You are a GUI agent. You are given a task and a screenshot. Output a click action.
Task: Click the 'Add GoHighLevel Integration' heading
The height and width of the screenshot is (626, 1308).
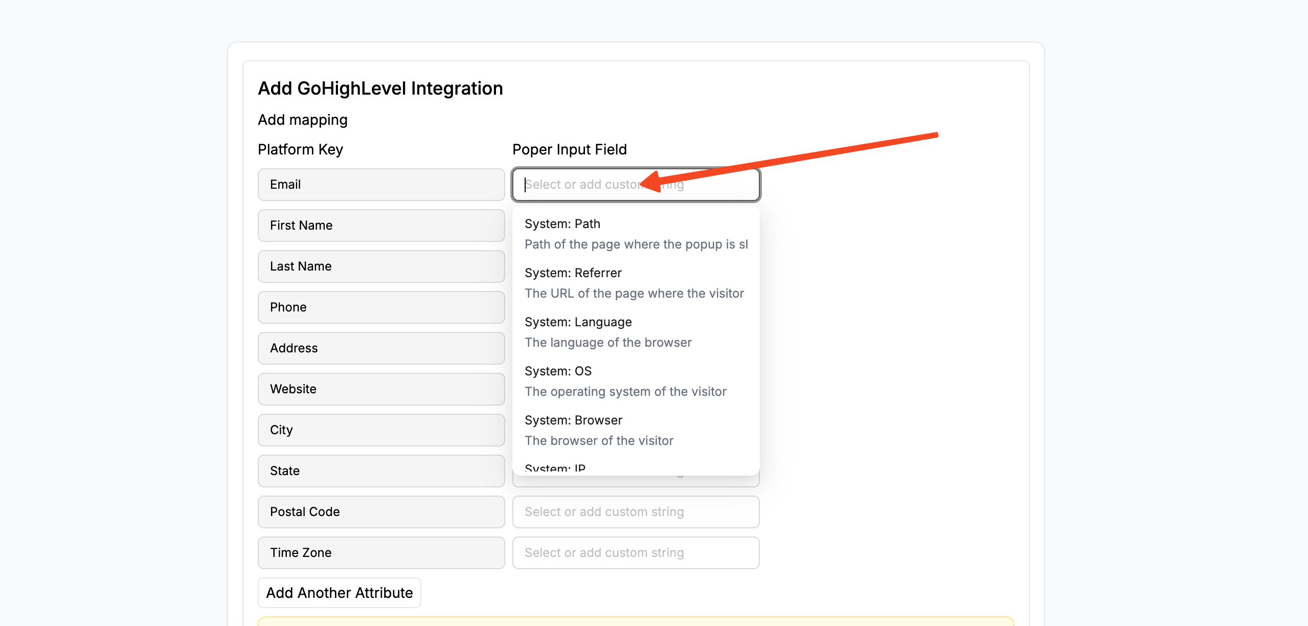[x=380, y=88]
